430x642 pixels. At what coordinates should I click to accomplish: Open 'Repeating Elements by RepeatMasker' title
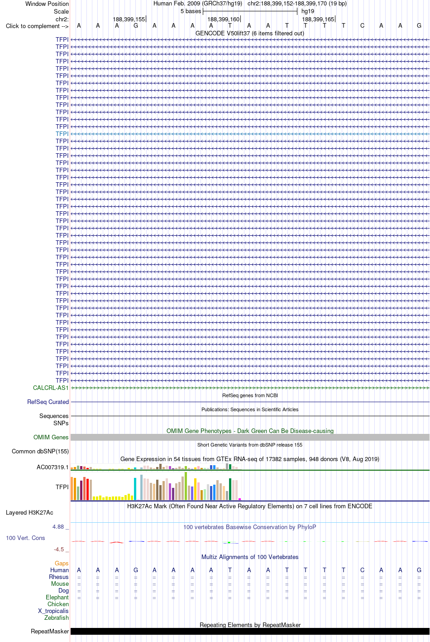250,625
